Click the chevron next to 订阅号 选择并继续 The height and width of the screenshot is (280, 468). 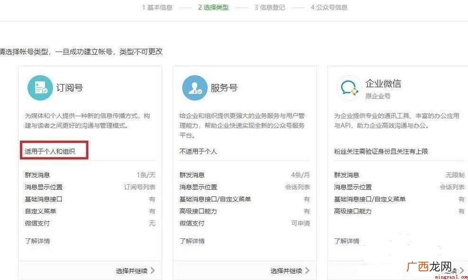[153, 271]
